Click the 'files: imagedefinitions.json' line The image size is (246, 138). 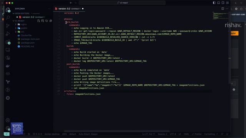coord(83,94)
